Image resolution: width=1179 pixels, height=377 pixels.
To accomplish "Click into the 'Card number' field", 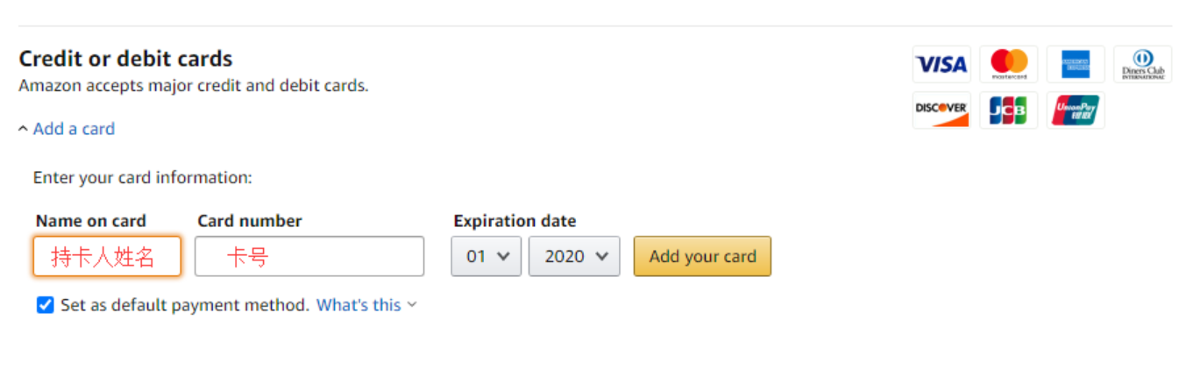I will [x=309, y=256].
